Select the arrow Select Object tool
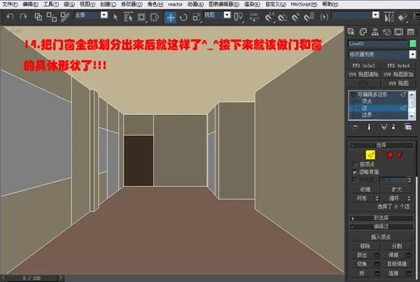This screenshot has width=420, height=282. [x=115, y=17]
